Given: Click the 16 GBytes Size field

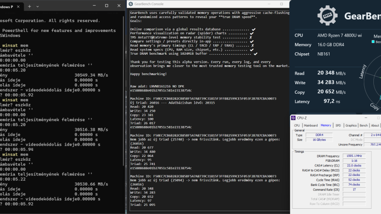Looking at the screenshot, I should (x=319, y=140).
